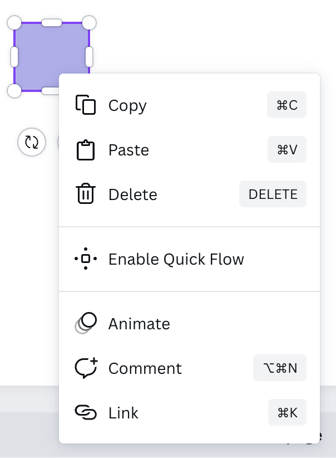Add a Comment via the menu
This screenshot has height=458, width=336.
coord(190,368)
